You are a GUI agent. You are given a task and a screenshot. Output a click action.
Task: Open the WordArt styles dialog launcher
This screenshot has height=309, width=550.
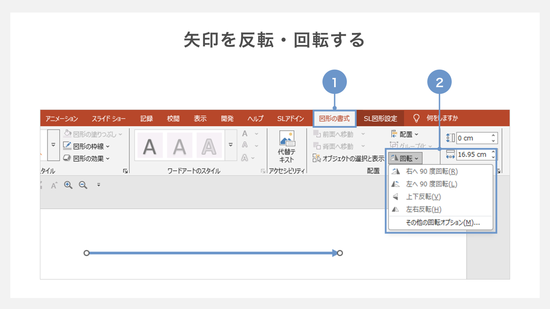point(263,171)
